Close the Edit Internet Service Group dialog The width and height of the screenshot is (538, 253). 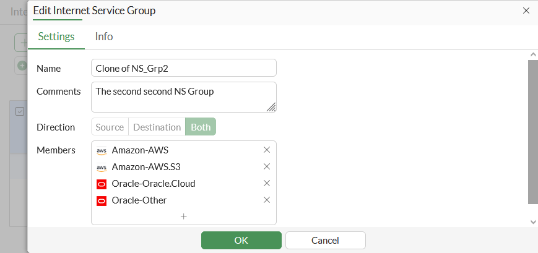tap(526, 11)
